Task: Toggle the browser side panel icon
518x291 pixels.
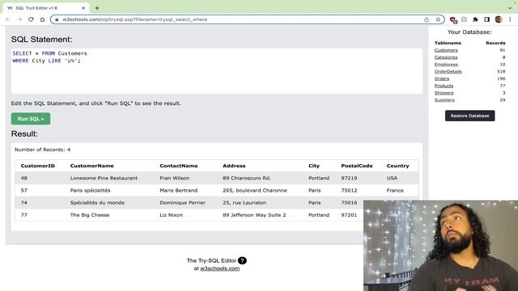Action: click(x=486, y=19)
